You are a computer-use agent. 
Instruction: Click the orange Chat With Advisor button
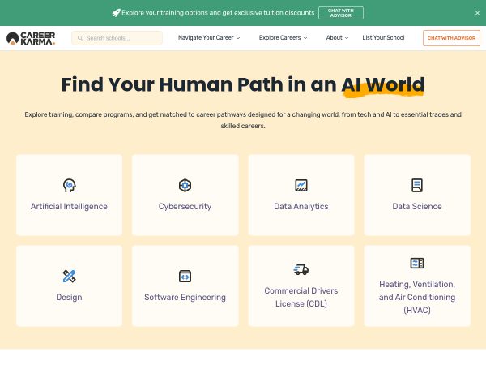[451, 38]
